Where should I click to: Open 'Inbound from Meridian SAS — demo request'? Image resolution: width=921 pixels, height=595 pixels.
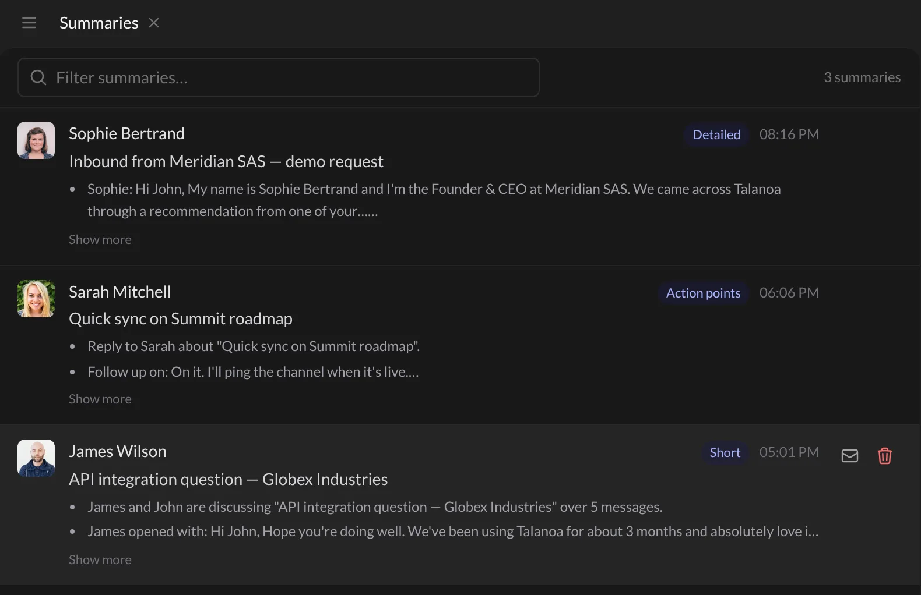(x=226, y=161)
